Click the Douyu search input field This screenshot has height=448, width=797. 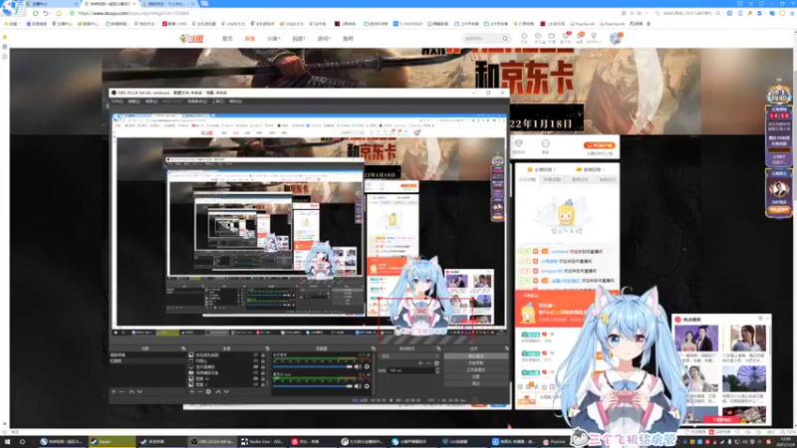[x=481, y=39]
